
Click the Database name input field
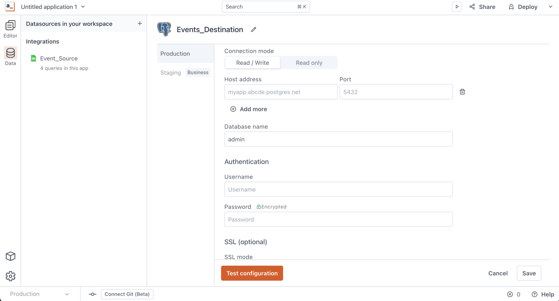(339, 139)
